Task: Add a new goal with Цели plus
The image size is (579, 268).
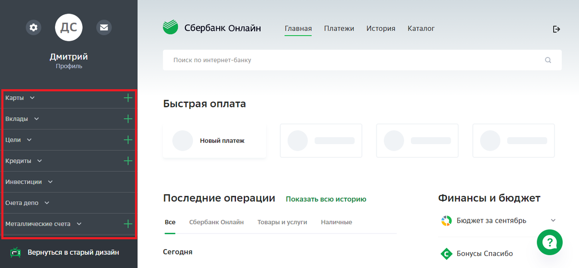Action: click(x=128, y=140)
